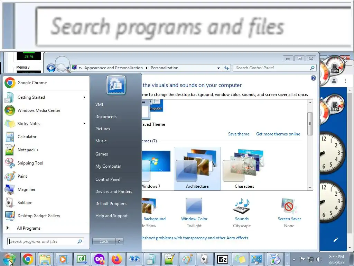Click the eyes icon on the taskbar
Viewport: 354px width, 266px height.
coord(134,259)
